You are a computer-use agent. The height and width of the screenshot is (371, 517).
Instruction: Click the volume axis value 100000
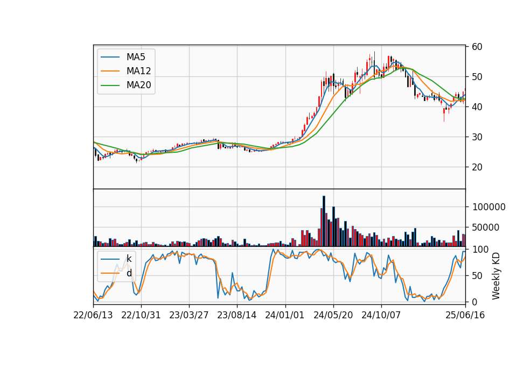click(489, 207)
